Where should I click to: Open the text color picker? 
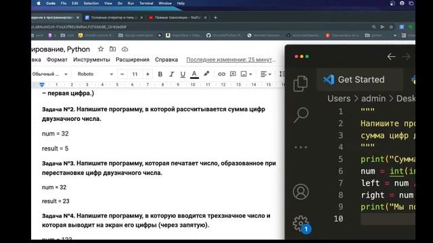[194, 74]
